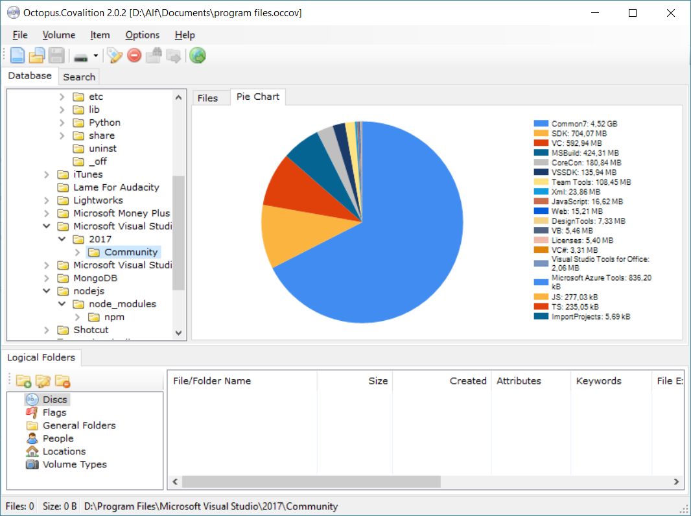Click the red flag icon beside Flags
This screenshot has height=516, width=691.
(32, 412)
